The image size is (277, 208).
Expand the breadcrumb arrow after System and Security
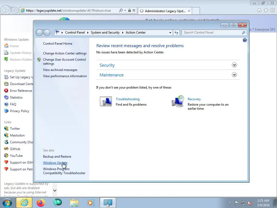pos(123,32)
